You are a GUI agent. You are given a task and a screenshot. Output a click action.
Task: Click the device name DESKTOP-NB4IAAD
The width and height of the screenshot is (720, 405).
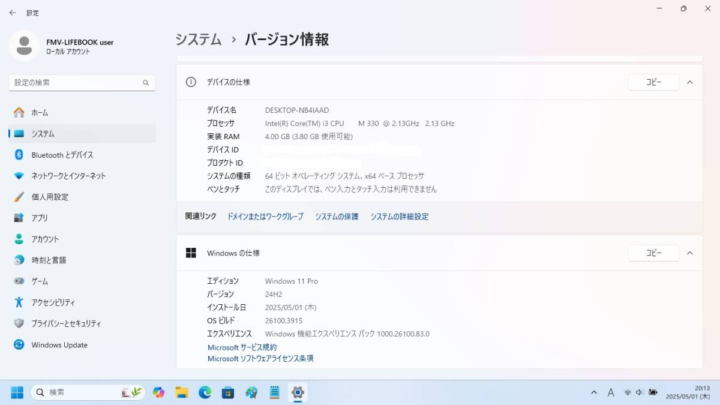coord(297,110)
